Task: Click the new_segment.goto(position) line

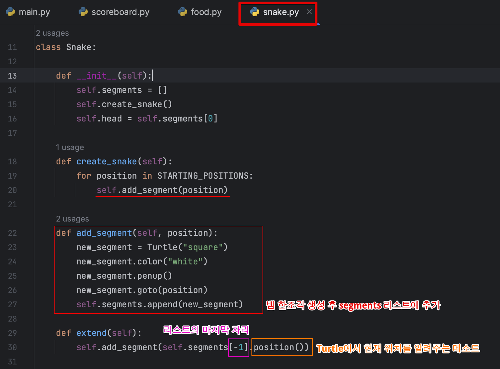Action: tap(142, 290)
